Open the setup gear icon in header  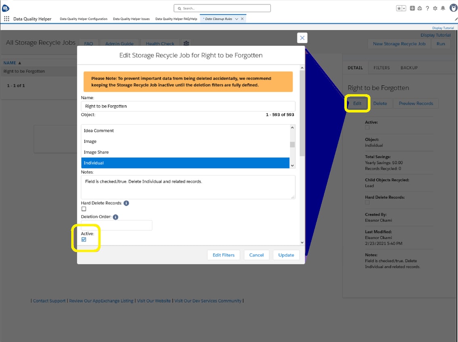coord(435,8)
